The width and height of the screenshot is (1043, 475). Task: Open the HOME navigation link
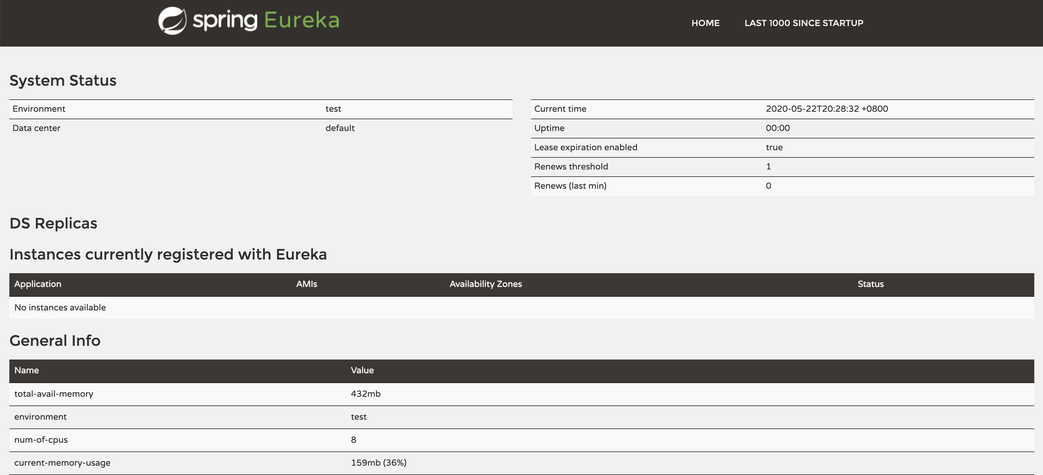705,23
